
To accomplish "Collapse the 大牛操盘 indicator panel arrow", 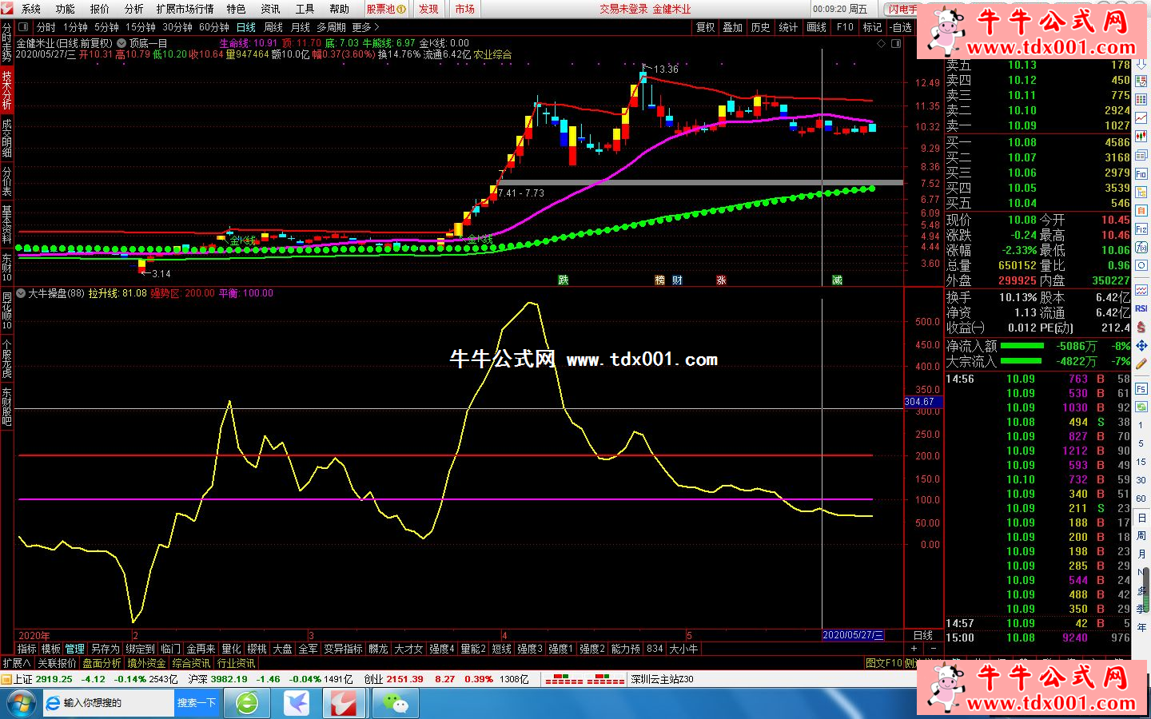I will point(21,293).
